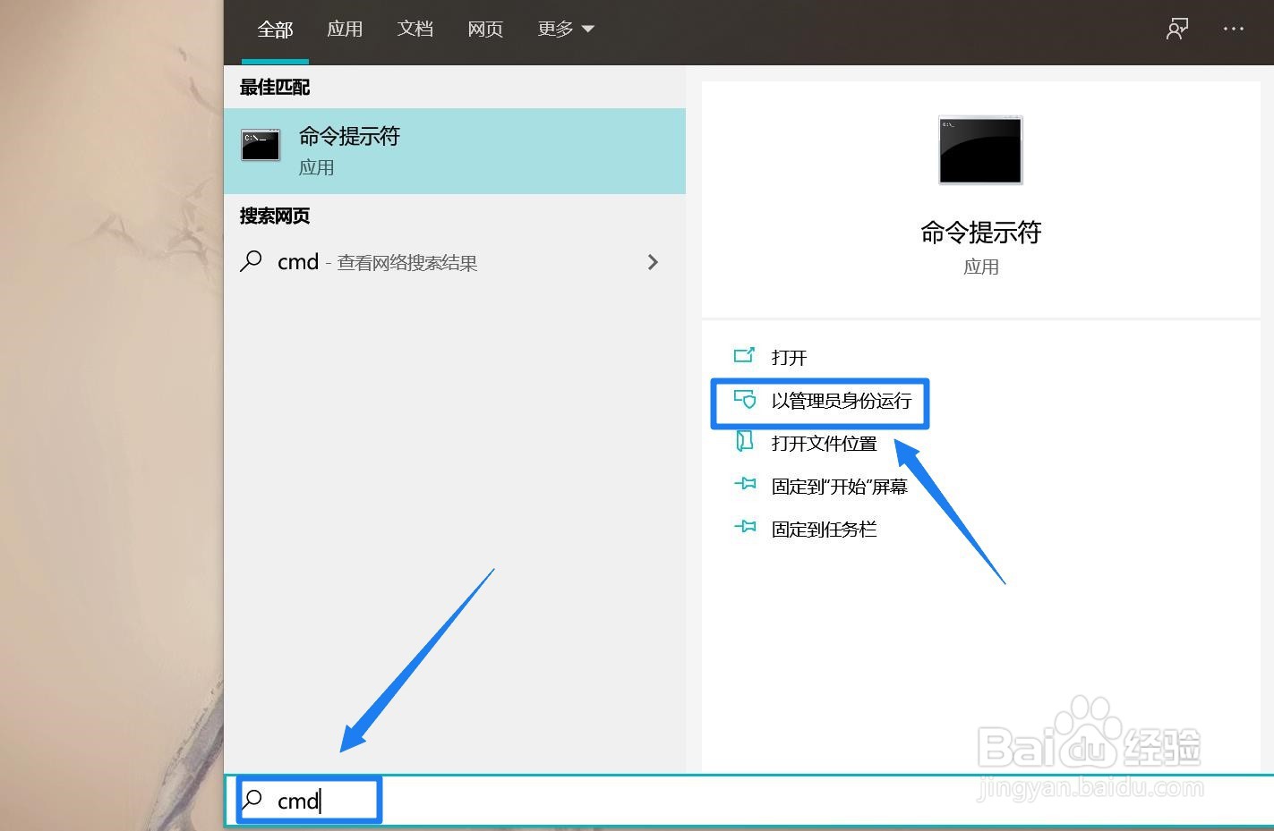Switch to the 文档 tab

point(415,30)
